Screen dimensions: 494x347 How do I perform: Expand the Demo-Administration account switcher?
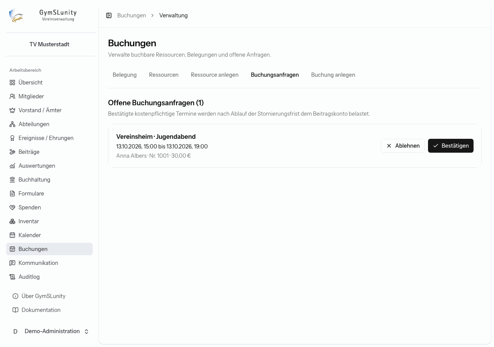[86, 332]
